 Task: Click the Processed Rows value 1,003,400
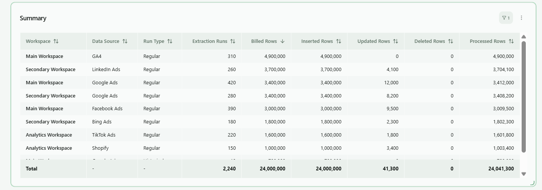[x=504, y=148]
